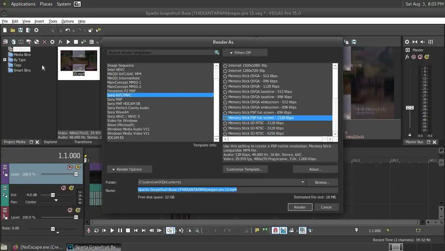
Task: Click Cancel in the Render As dialog
Action: [326, 207]
